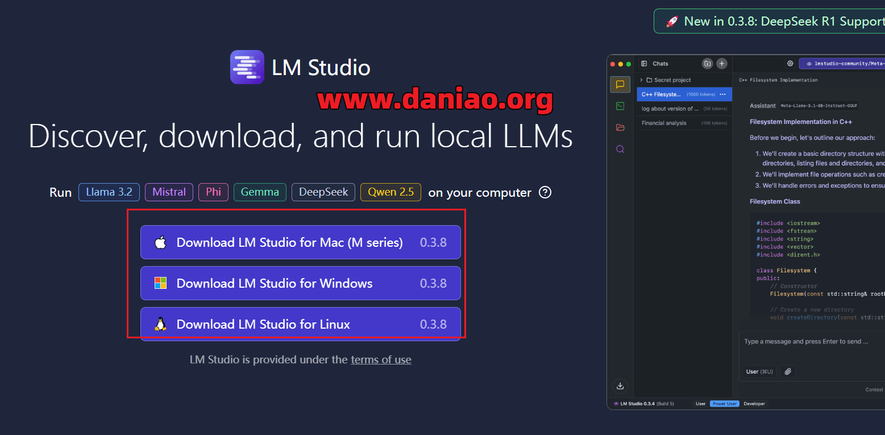The image size is (885, 435).
Task: Click the 'Discover, download, and run local LLMs' heading
Action: pyautogui.click(x=301, y=136)
